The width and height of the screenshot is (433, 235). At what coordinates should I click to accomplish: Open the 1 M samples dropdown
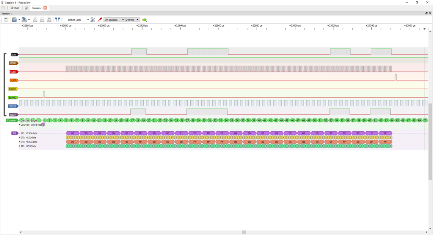114,20
